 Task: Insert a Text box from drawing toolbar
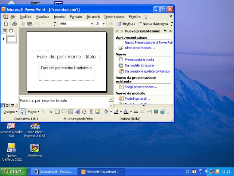coord(71,112)
